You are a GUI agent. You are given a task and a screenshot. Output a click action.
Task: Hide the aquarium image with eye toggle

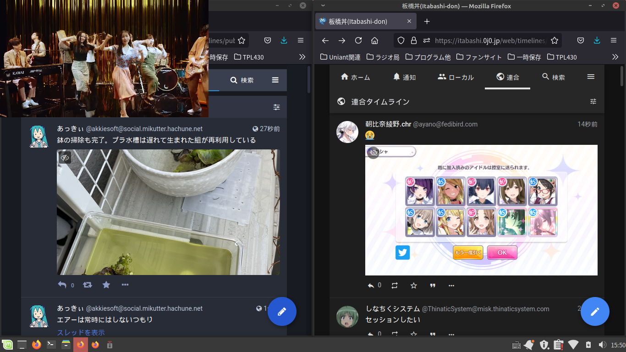65,157
